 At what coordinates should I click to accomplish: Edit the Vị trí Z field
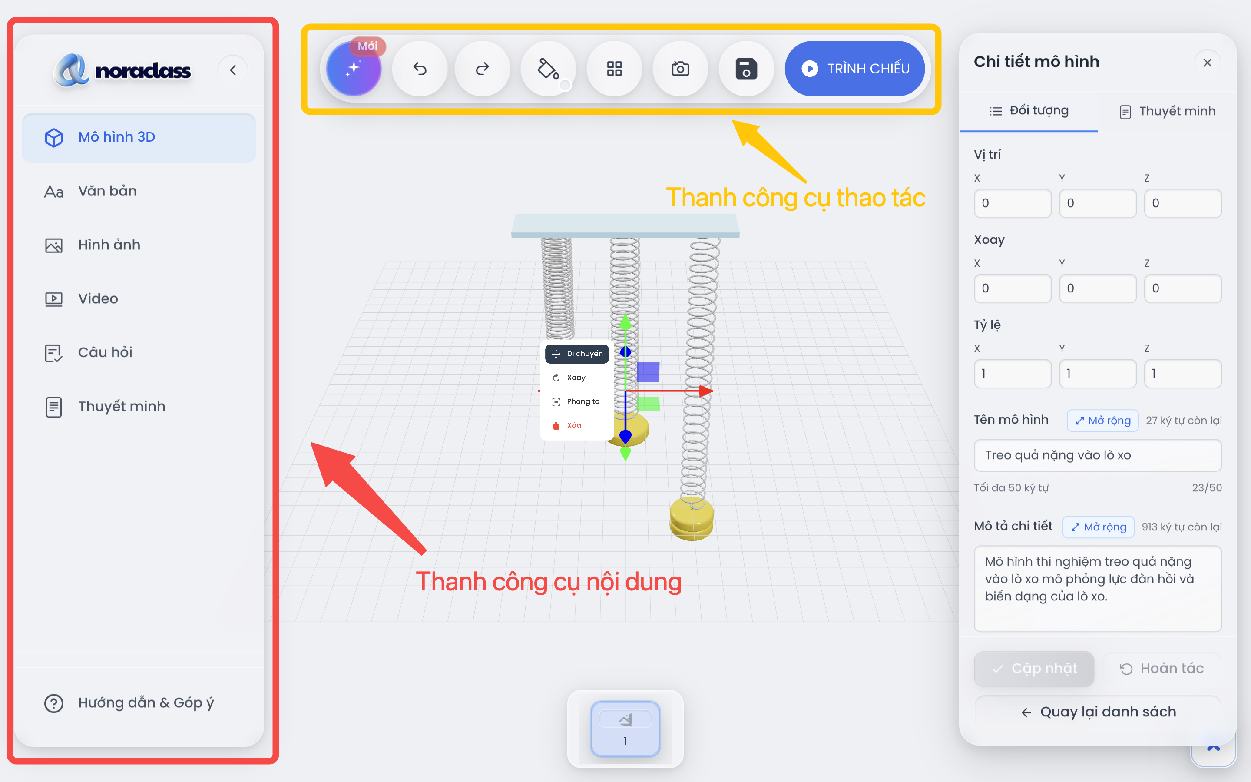tap(1183, 203)
